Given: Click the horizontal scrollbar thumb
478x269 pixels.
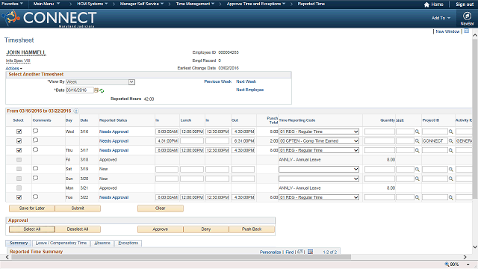Looking at the screenshot, I should point(181,257).
